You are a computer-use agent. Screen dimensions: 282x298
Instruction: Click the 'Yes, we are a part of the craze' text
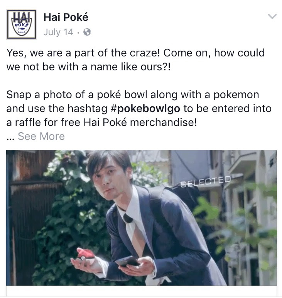pyautogui.click(x=135, y=60)
